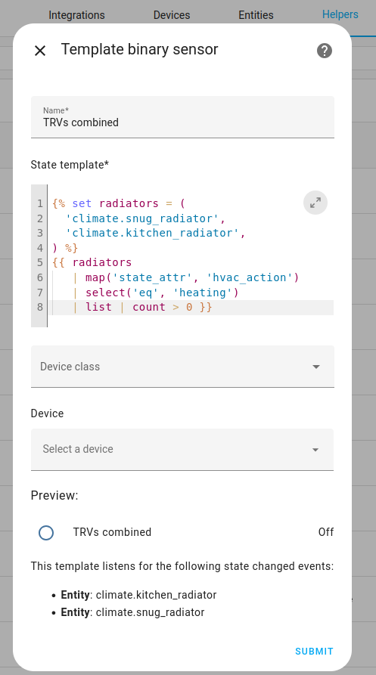Click the TRVs combined preview state circle icon
Image resolution: width=376 pixels, height=675 pixels.
pos(46,532)
